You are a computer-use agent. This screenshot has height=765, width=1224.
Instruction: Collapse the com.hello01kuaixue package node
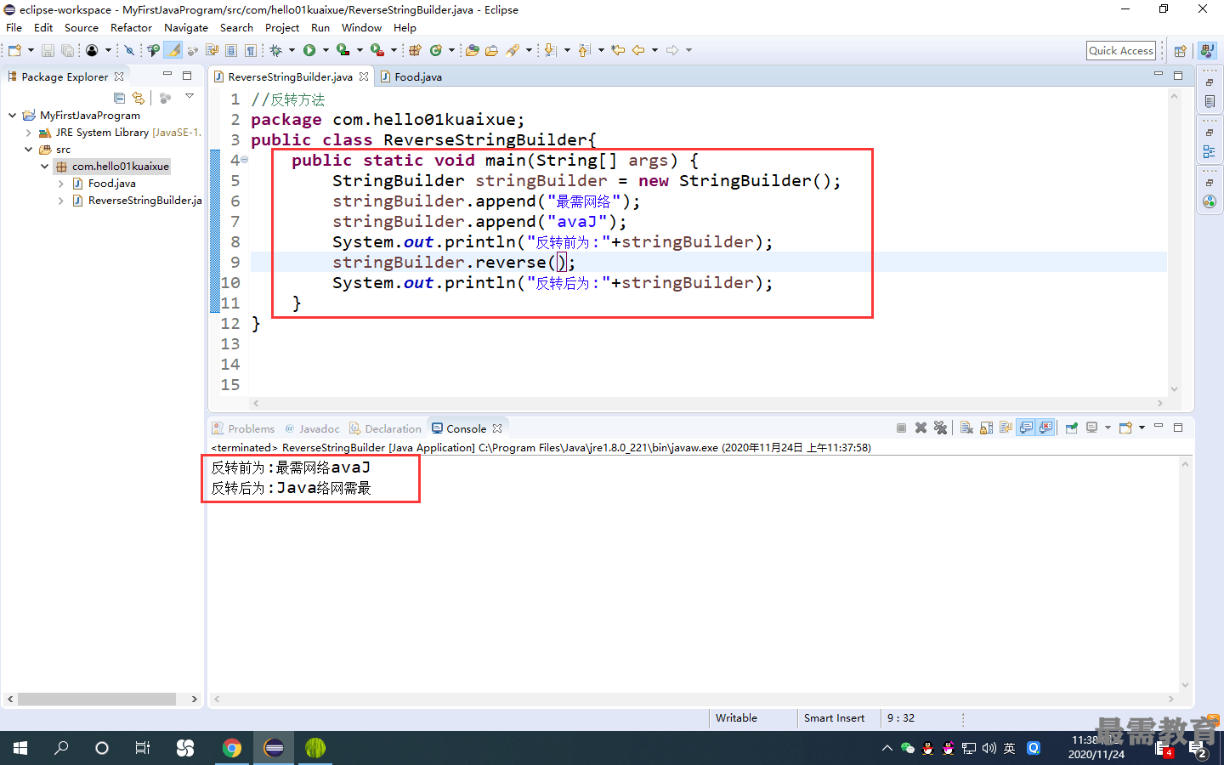pyautogui.click(x=44, y=166)
